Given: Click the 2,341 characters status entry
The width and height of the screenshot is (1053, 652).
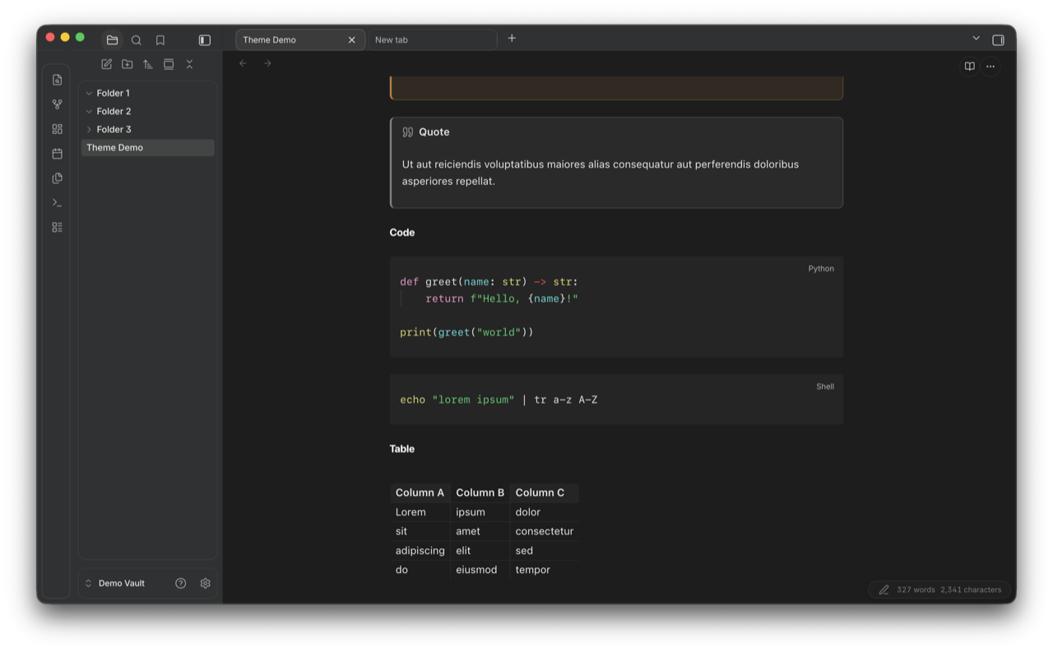Looking at the screenshot, I should pyautogui.click(x=971, y=590).
